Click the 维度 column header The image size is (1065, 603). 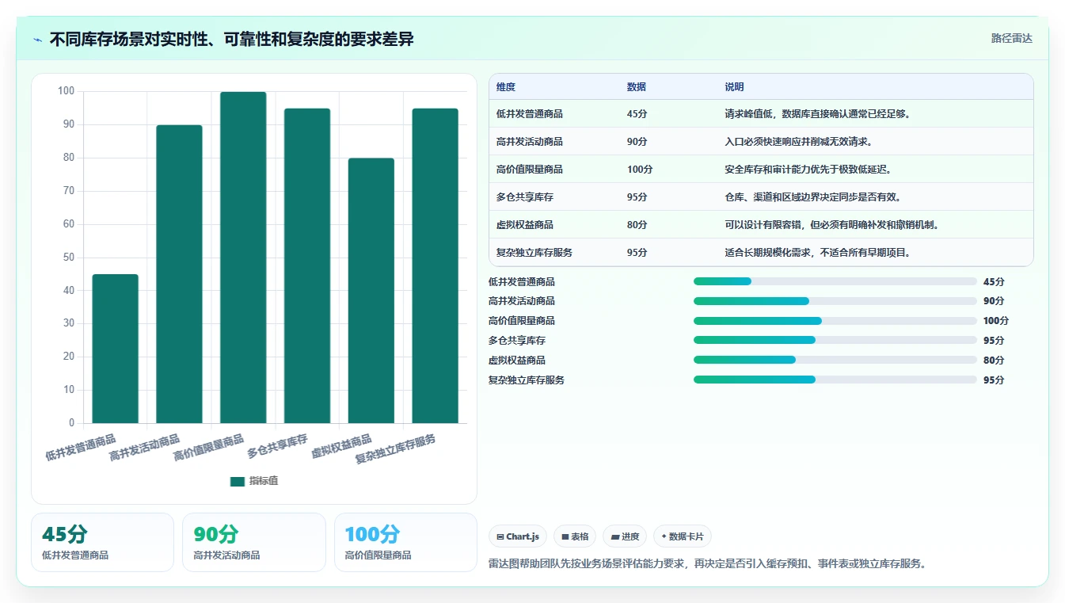pos(506,87)
